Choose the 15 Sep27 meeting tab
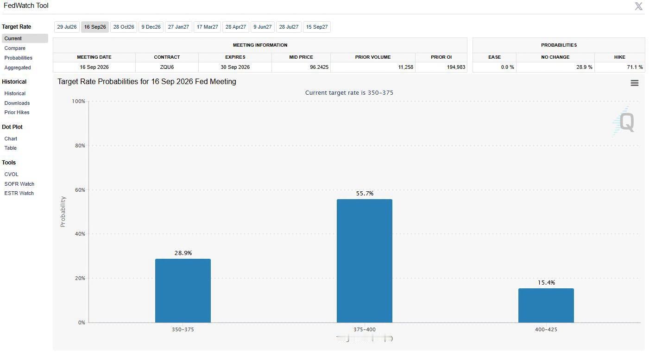Viewport: 649px width, 353px height. coord(317,27)
